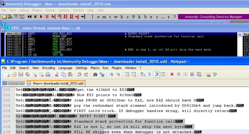Open threads window with 't' button

[x=110, y=17]
